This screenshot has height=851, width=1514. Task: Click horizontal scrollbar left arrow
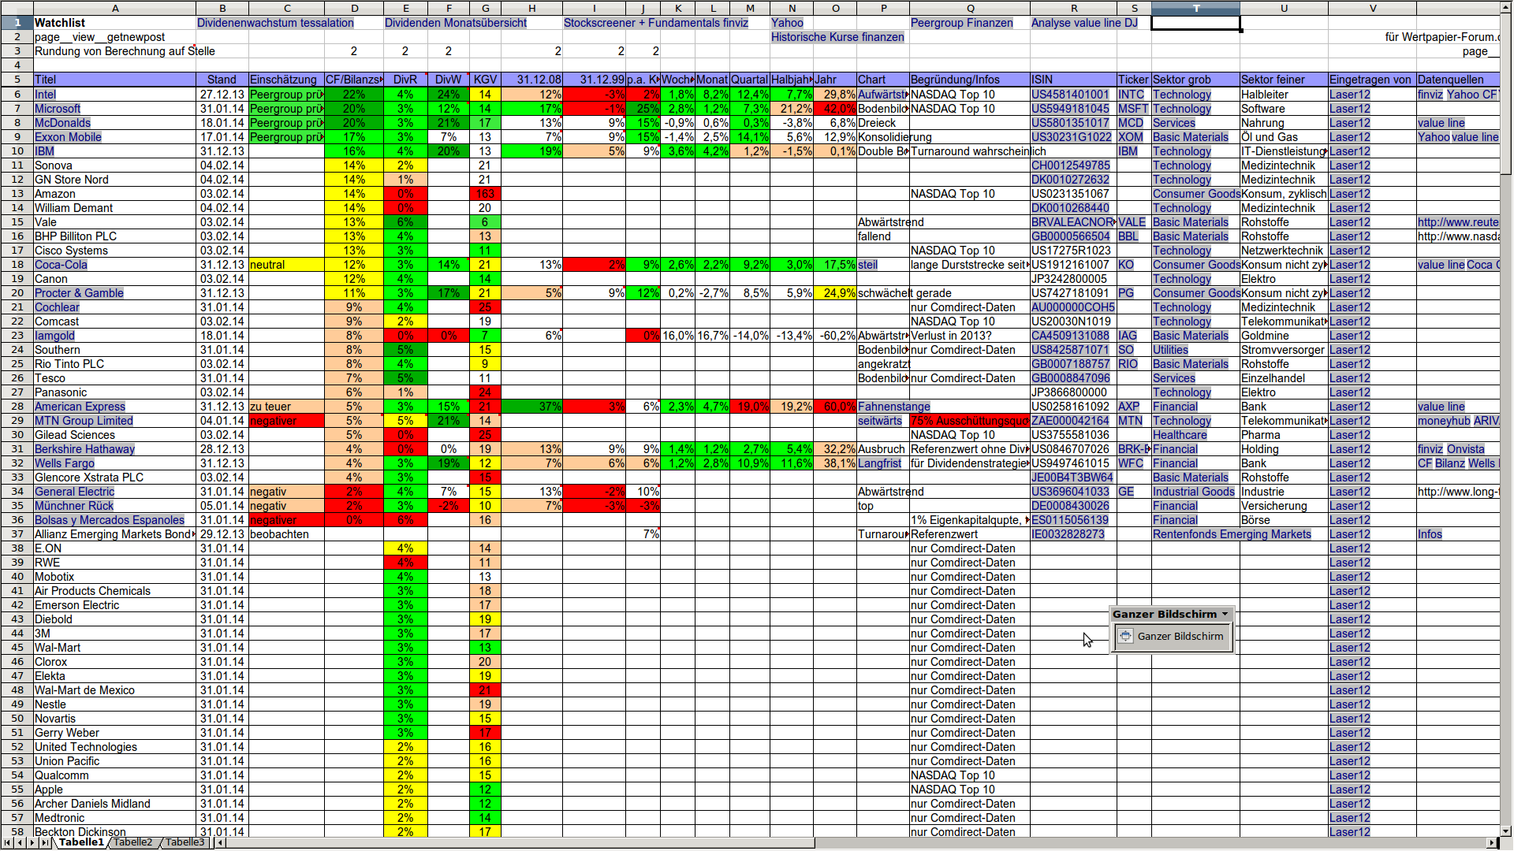click(221, 842)
